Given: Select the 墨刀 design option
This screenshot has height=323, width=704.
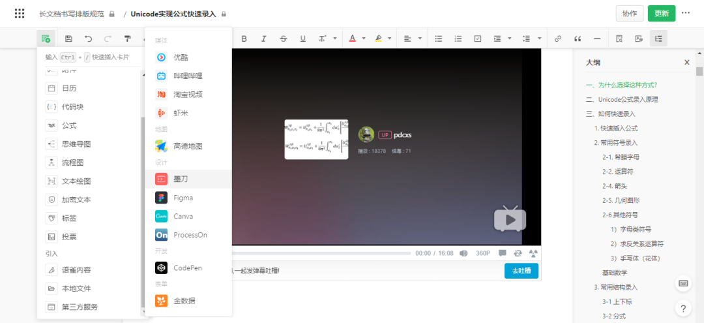Looking at the screenshot, I should pyautogui.click(x=188, y=179).
